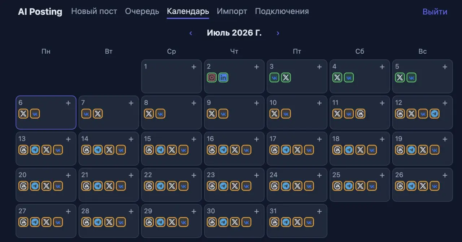Log out with the Выйти link
462x242 pixels.
(435, 12)
